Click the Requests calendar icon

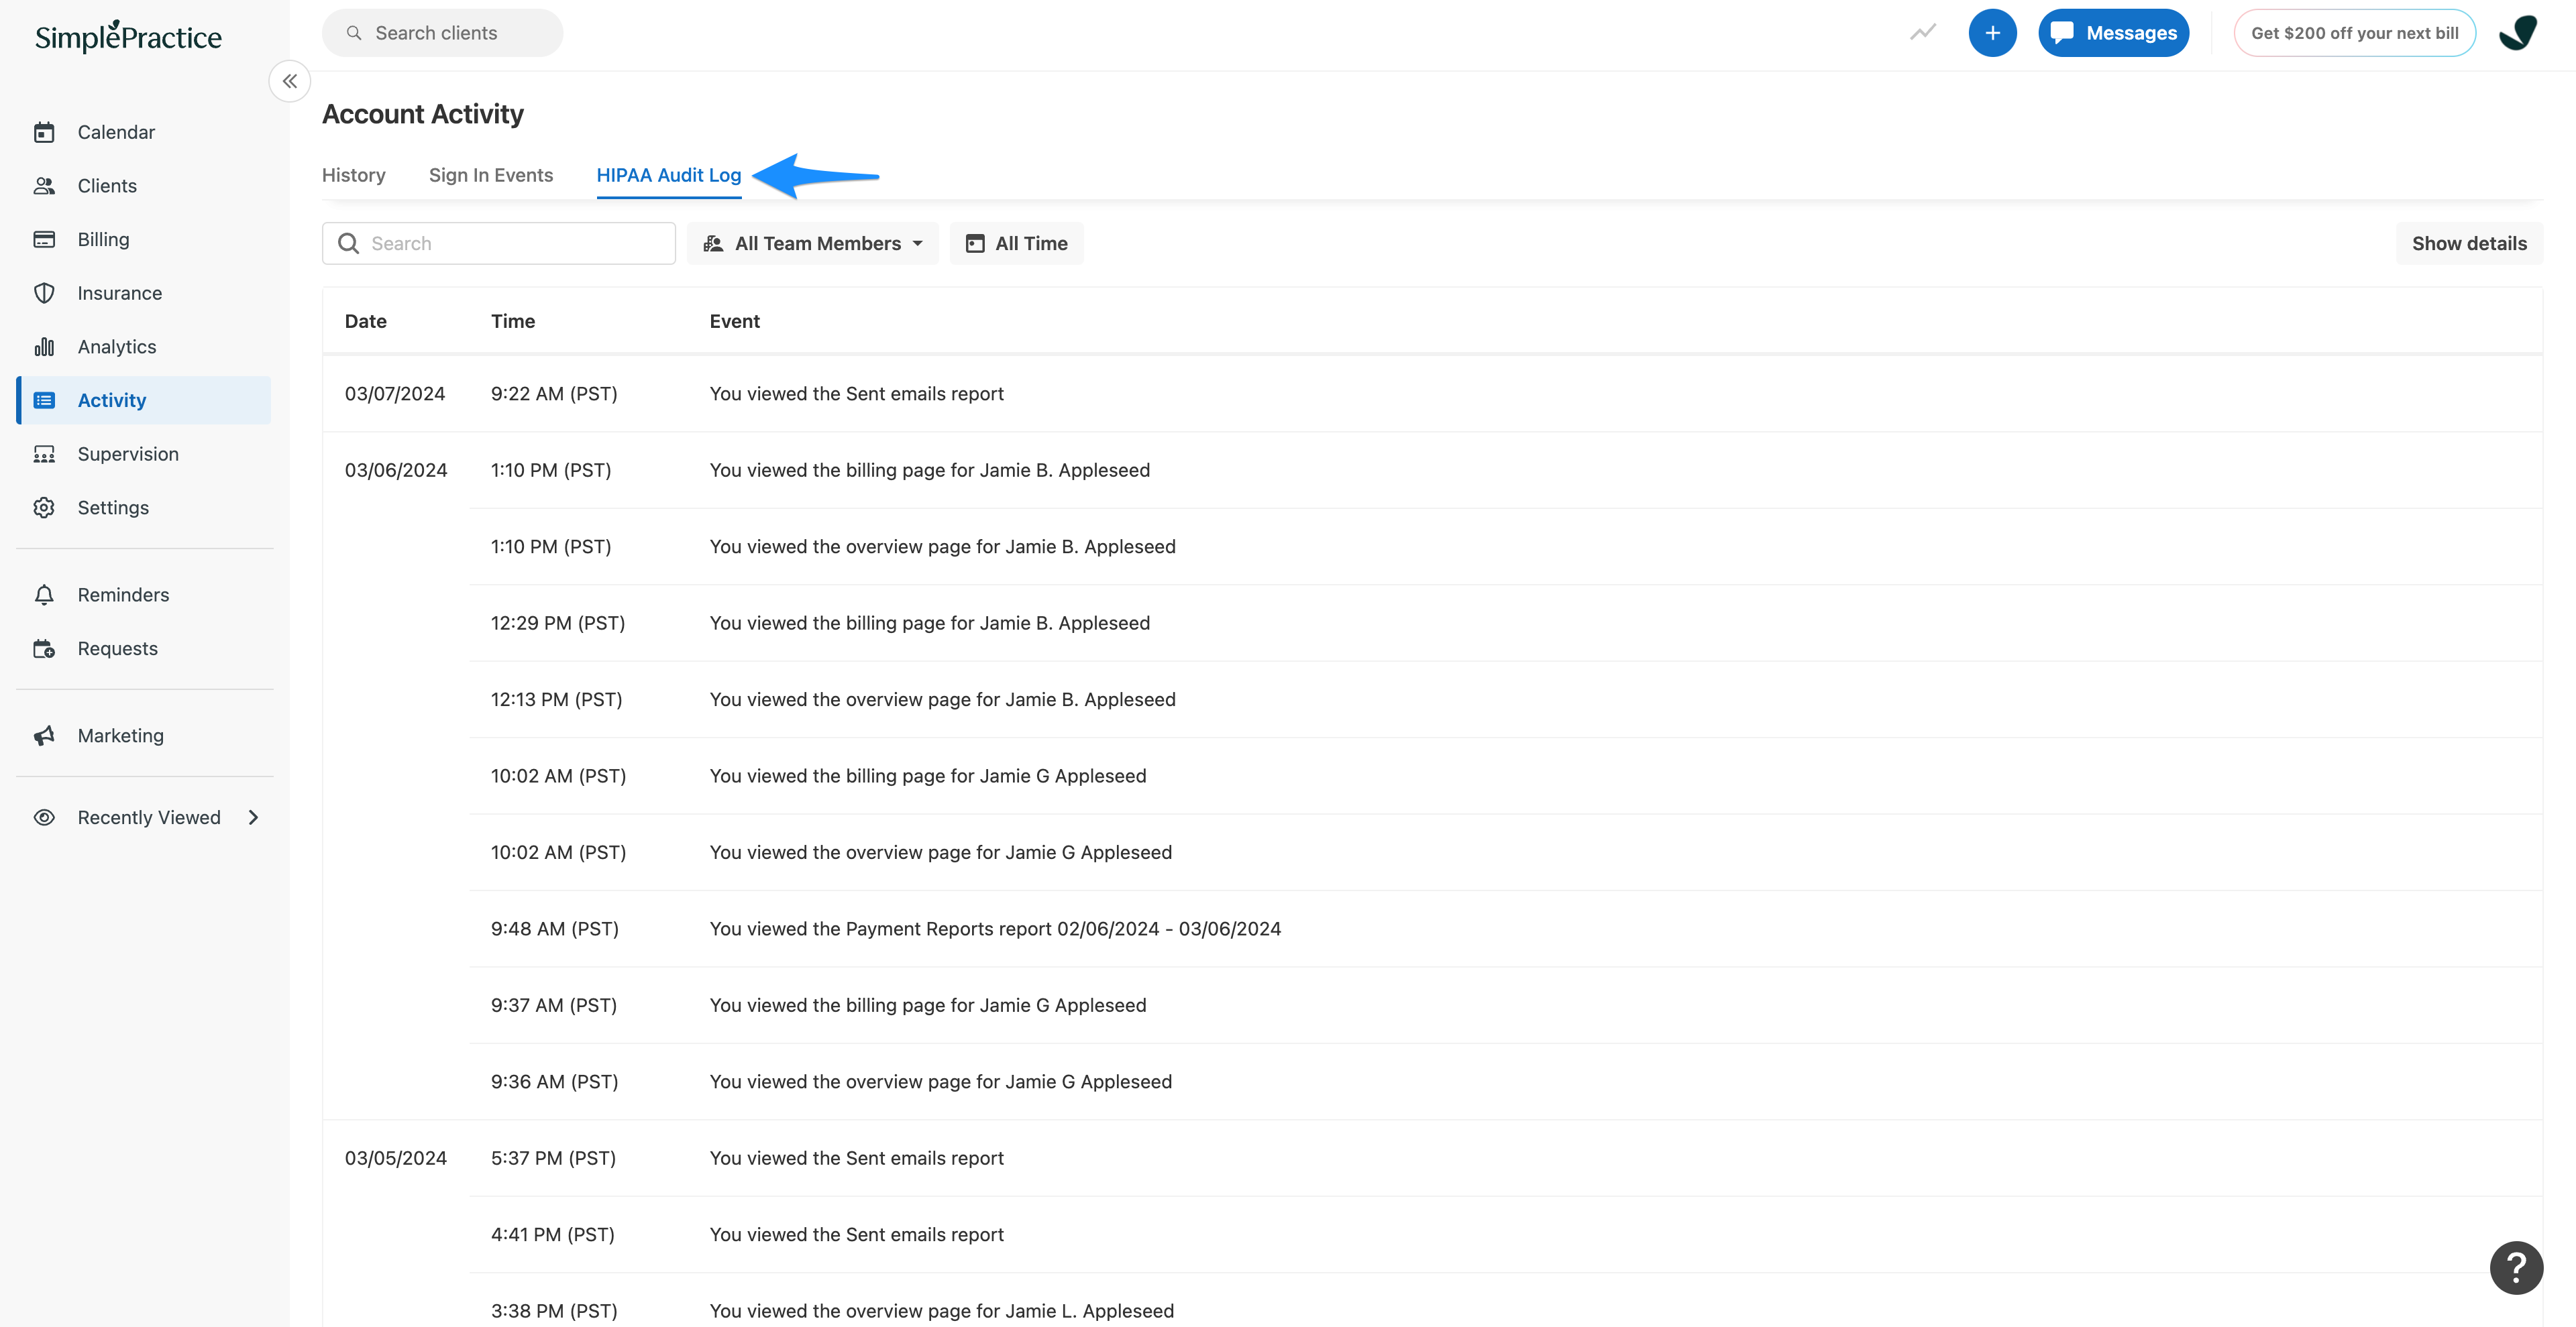44,648
